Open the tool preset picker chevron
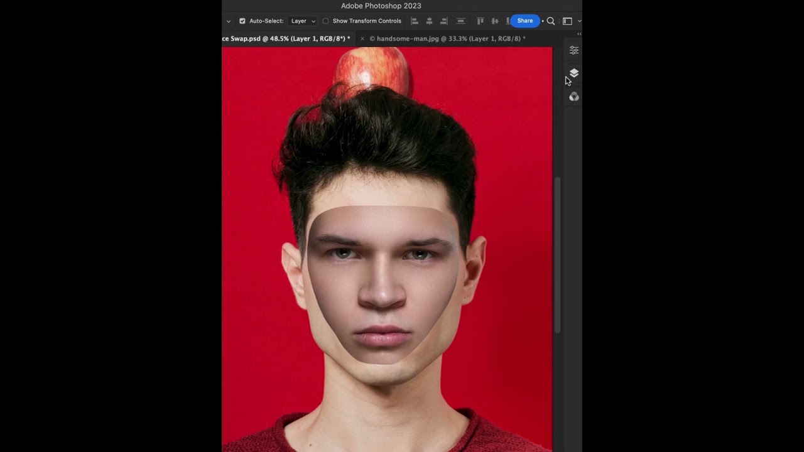Image resolution: width=804 pixels, height=452 pixels. pyautogui.click(x=228, y=21)
